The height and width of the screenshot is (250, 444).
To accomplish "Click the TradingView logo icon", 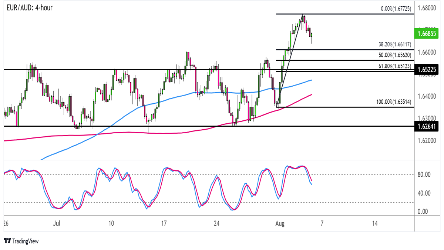I will tap(7, 241).
